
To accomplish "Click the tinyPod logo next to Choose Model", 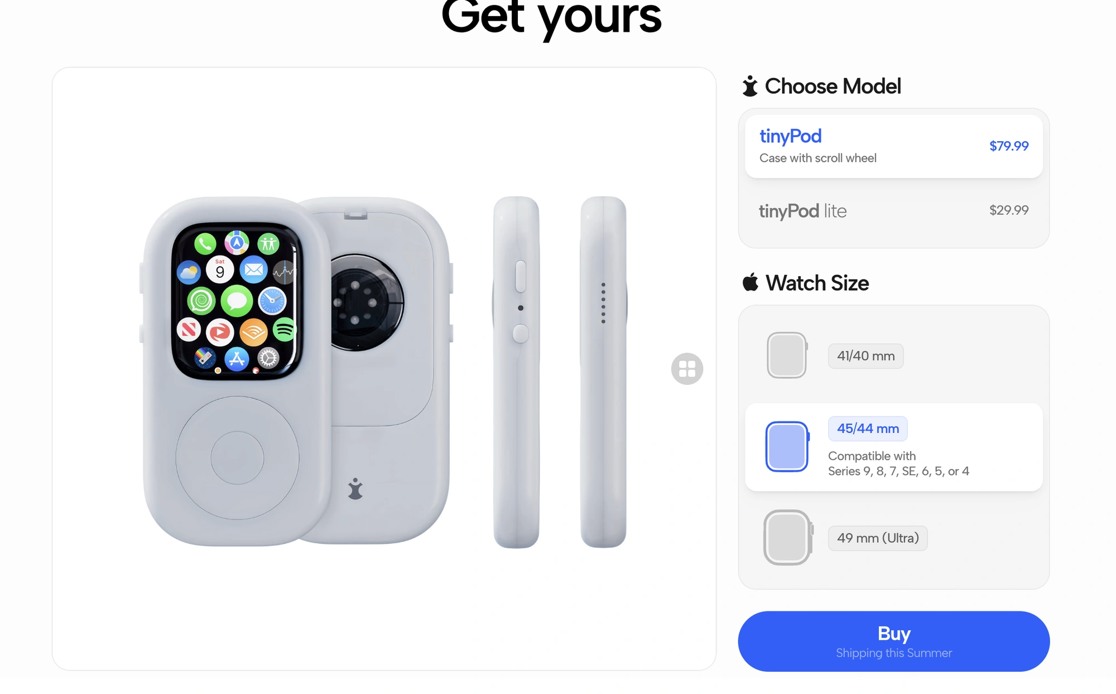I will point(750,86).
